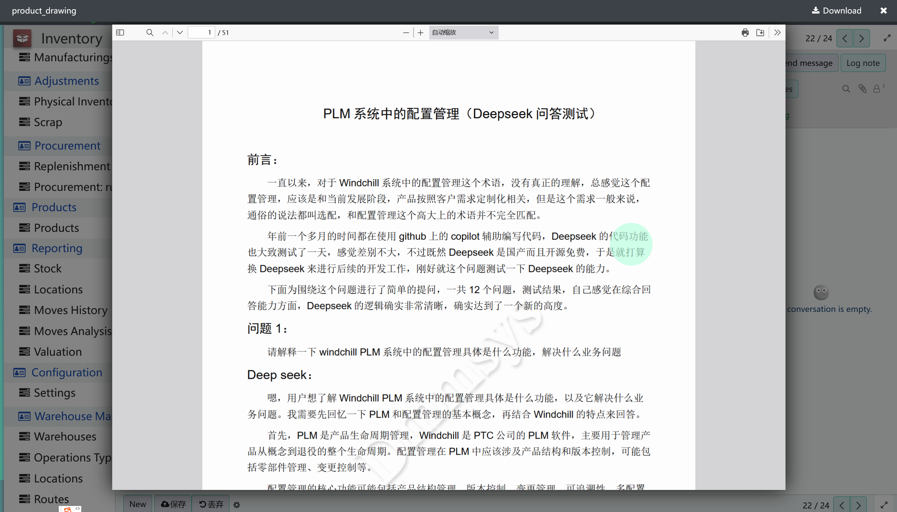Open the Procurement menu section

click(67, 146)
